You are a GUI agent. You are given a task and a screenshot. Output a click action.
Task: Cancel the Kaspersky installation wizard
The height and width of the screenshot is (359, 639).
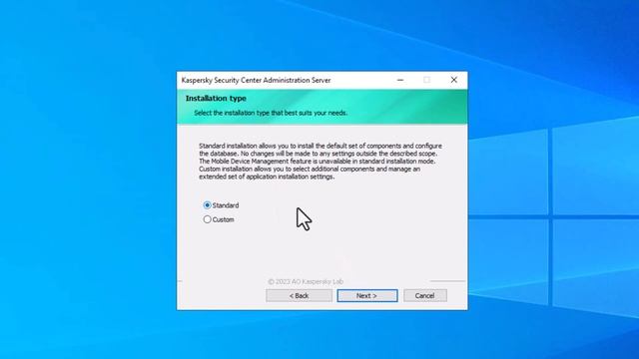tap(425, 295)
